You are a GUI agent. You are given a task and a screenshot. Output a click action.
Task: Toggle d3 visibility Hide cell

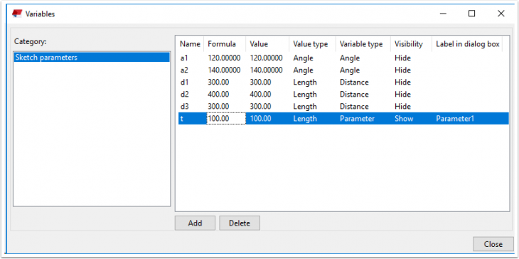402,106
